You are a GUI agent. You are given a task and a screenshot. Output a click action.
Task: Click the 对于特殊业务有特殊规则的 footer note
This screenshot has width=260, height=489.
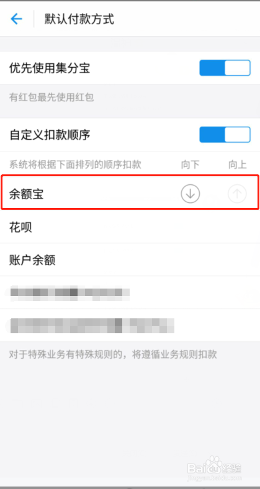tap(113, 354)
